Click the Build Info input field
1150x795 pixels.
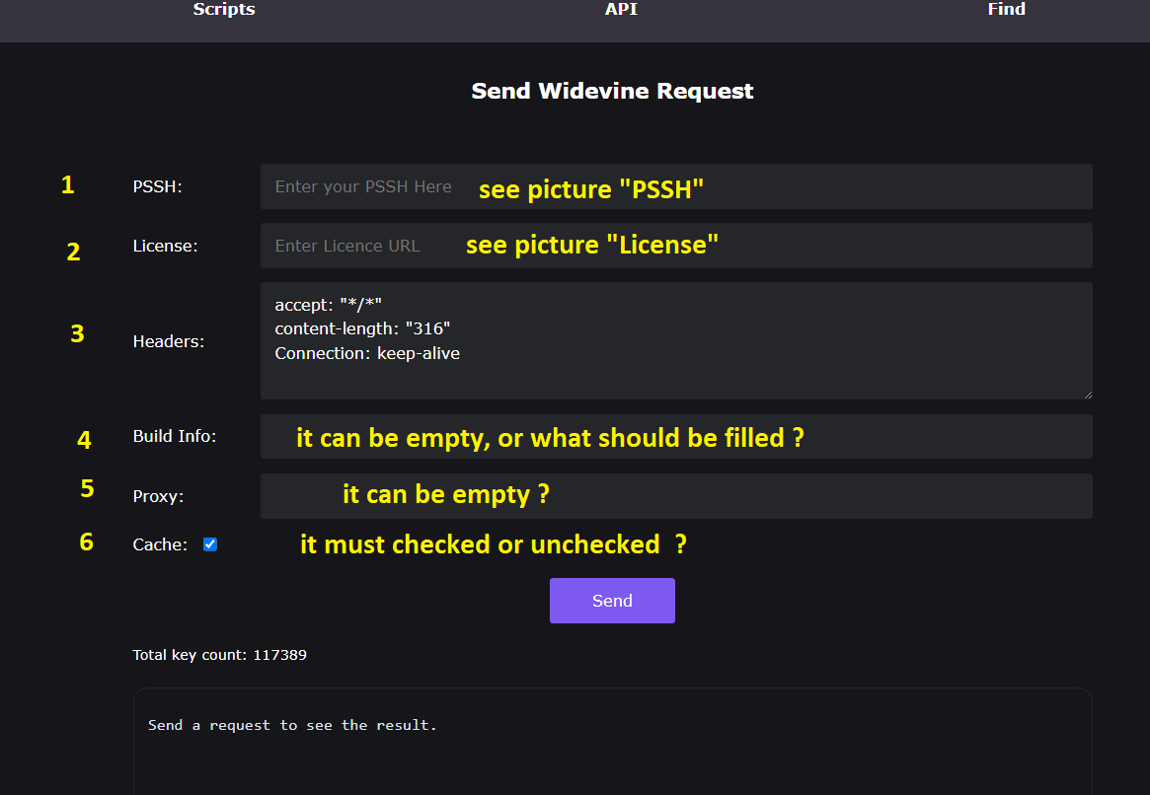pos(676,437)
